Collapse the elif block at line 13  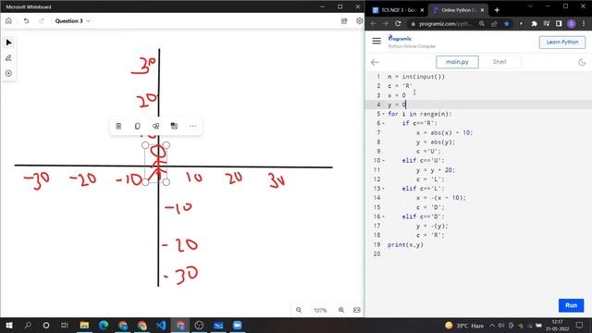pyautogui.click(x=384, y=189)
